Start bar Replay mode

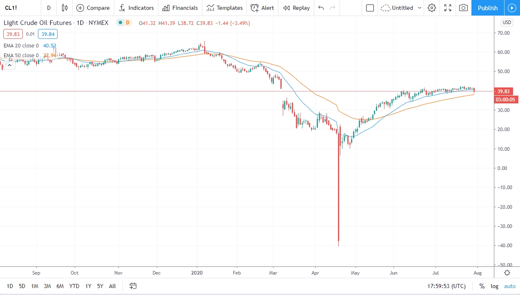(296, 8)
